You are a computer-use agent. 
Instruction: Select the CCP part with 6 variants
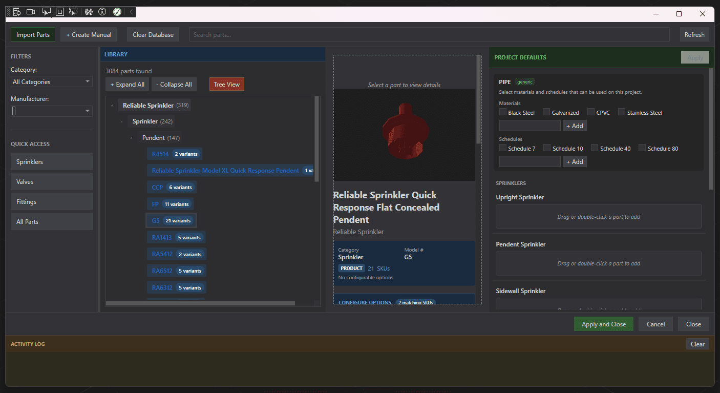point(172,187)
